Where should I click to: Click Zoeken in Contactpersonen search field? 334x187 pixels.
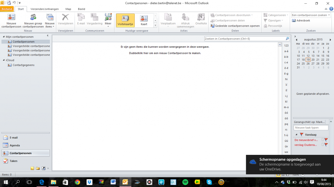[x=245, y=39]
